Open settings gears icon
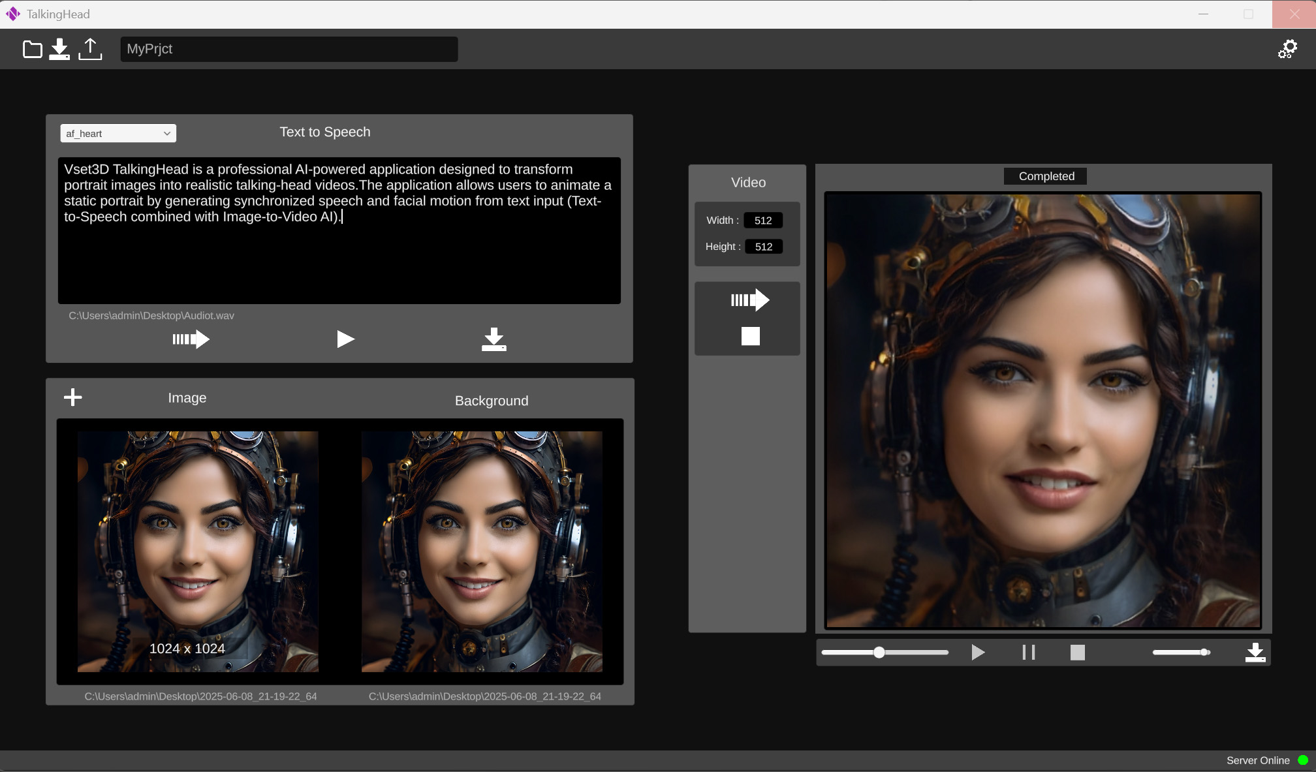This screenshot has width=1316, height=772. click(x=1287, y=50)
